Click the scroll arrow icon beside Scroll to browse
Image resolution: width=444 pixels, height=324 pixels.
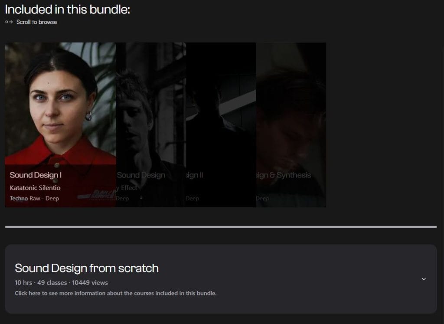coord(9,22)
